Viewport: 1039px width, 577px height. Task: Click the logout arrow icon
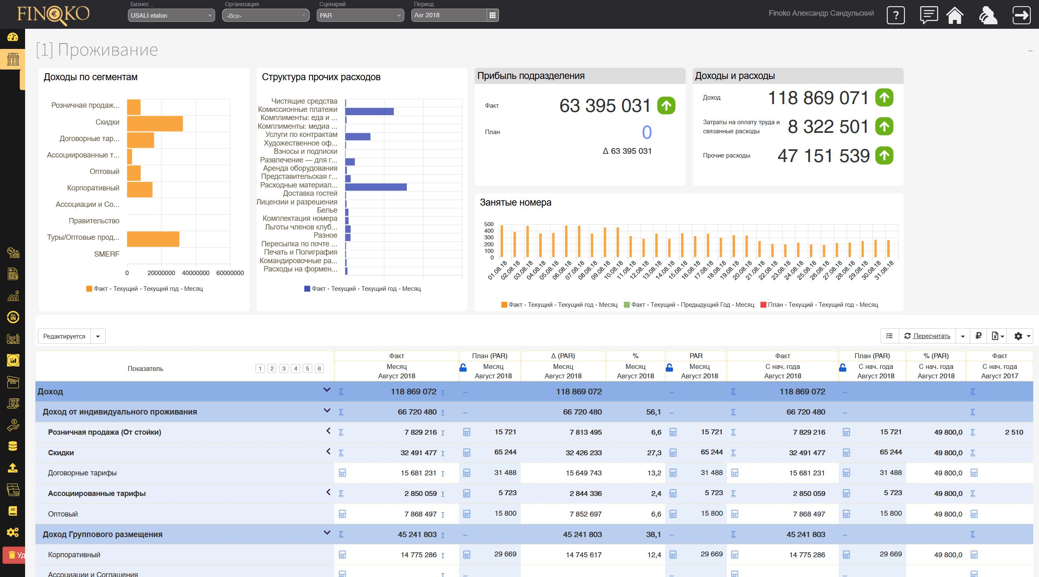pyautogui.click(x=1021, y=15)
